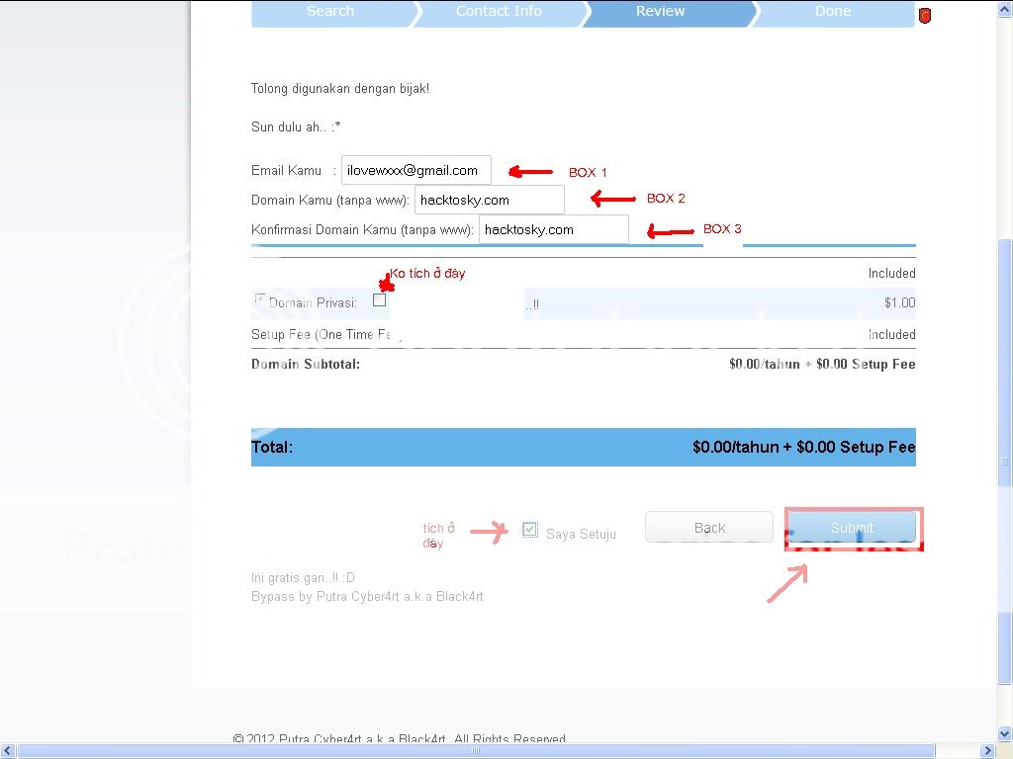Image resolution: width=1013 pixels, height=759 pixels.
Task: Click the Back button
Action: pyautogui.click(x=708, y=528)
